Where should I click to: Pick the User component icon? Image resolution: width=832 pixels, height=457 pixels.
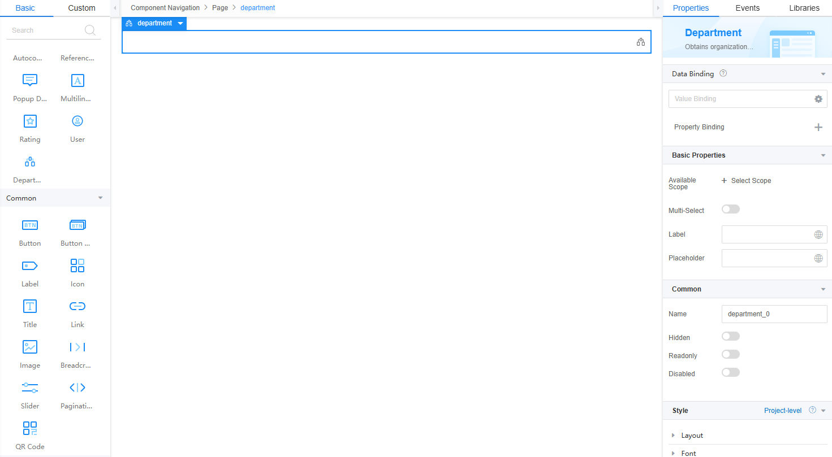pos(77,121)
